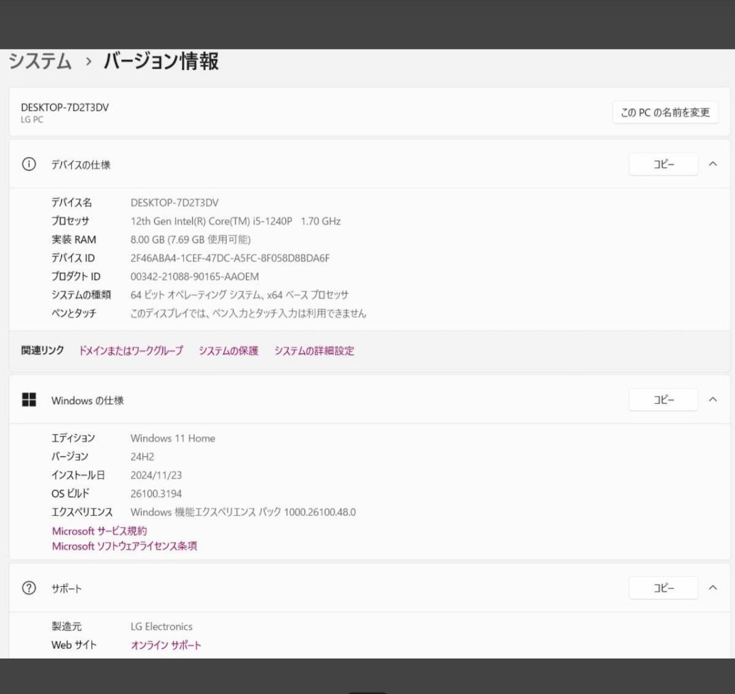The height and width of the screenshot is (694, 735).
Task: Collapse the デバイスの仕様 section chevron
Action: (x=713, y=164)
